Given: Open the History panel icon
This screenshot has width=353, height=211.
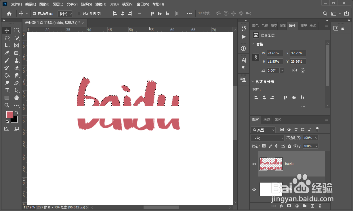Looking at the screenshot, I should point(244,28).
